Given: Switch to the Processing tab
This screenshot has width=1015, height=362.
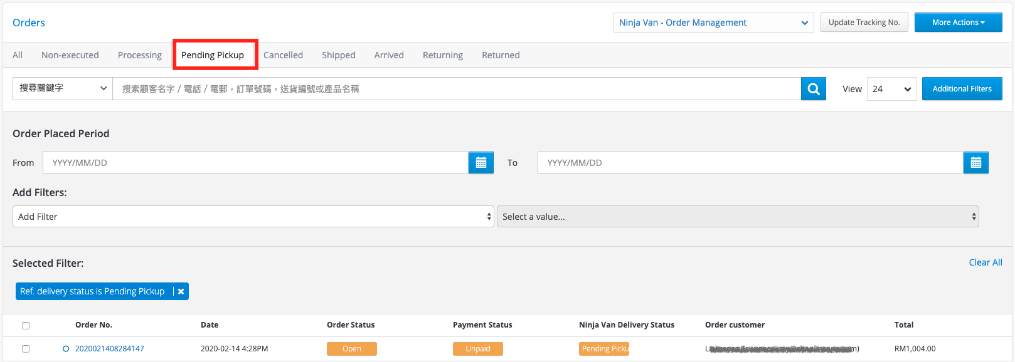Looking at the screenshot, I should pyautogui.click(x=140, y=55).
